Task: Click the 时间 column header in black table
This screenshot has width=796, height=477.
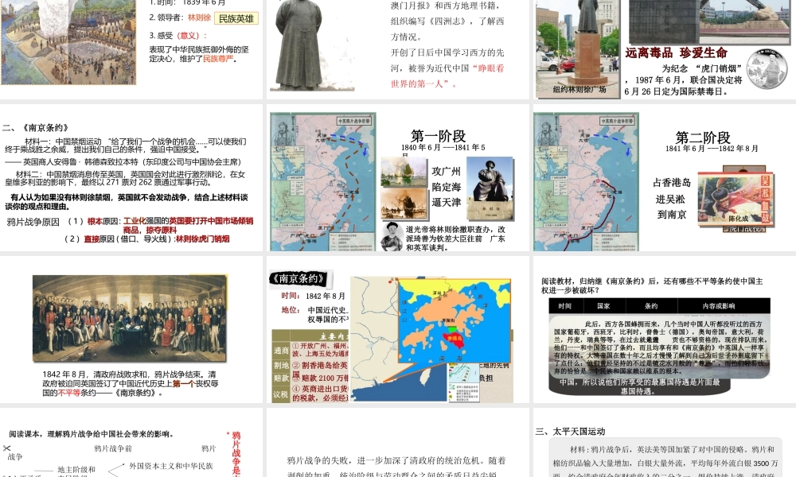Action: tap(565, 306)
